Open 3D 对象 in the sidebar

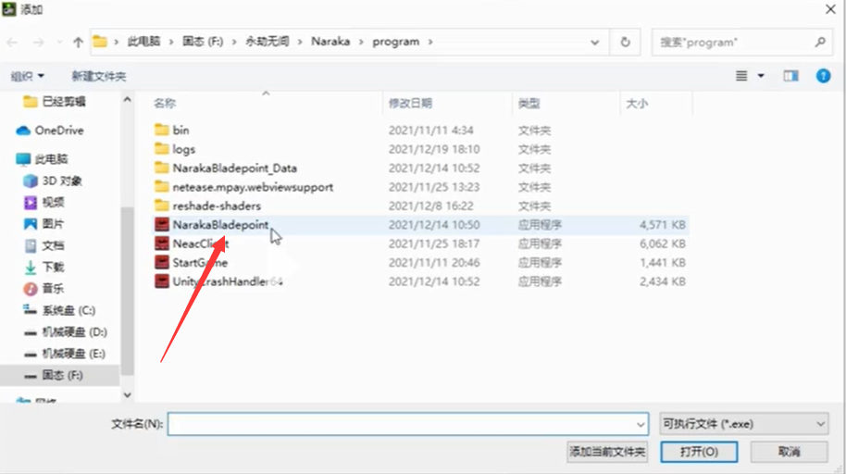tap(53, 181)
